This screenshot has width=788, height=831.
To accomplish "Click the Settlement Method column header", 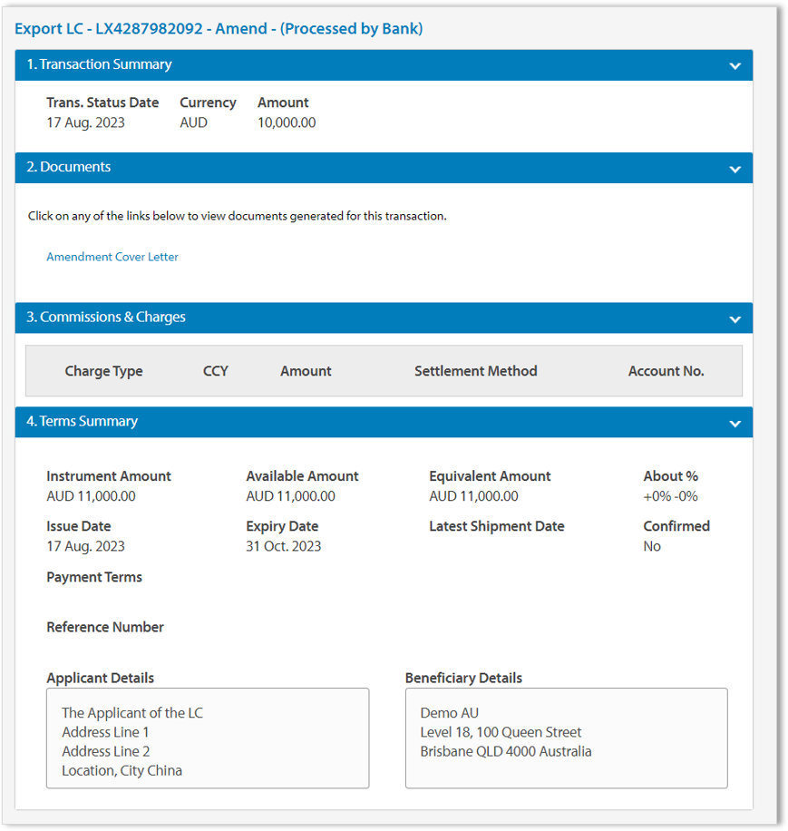I will click(x=475, y=371).
